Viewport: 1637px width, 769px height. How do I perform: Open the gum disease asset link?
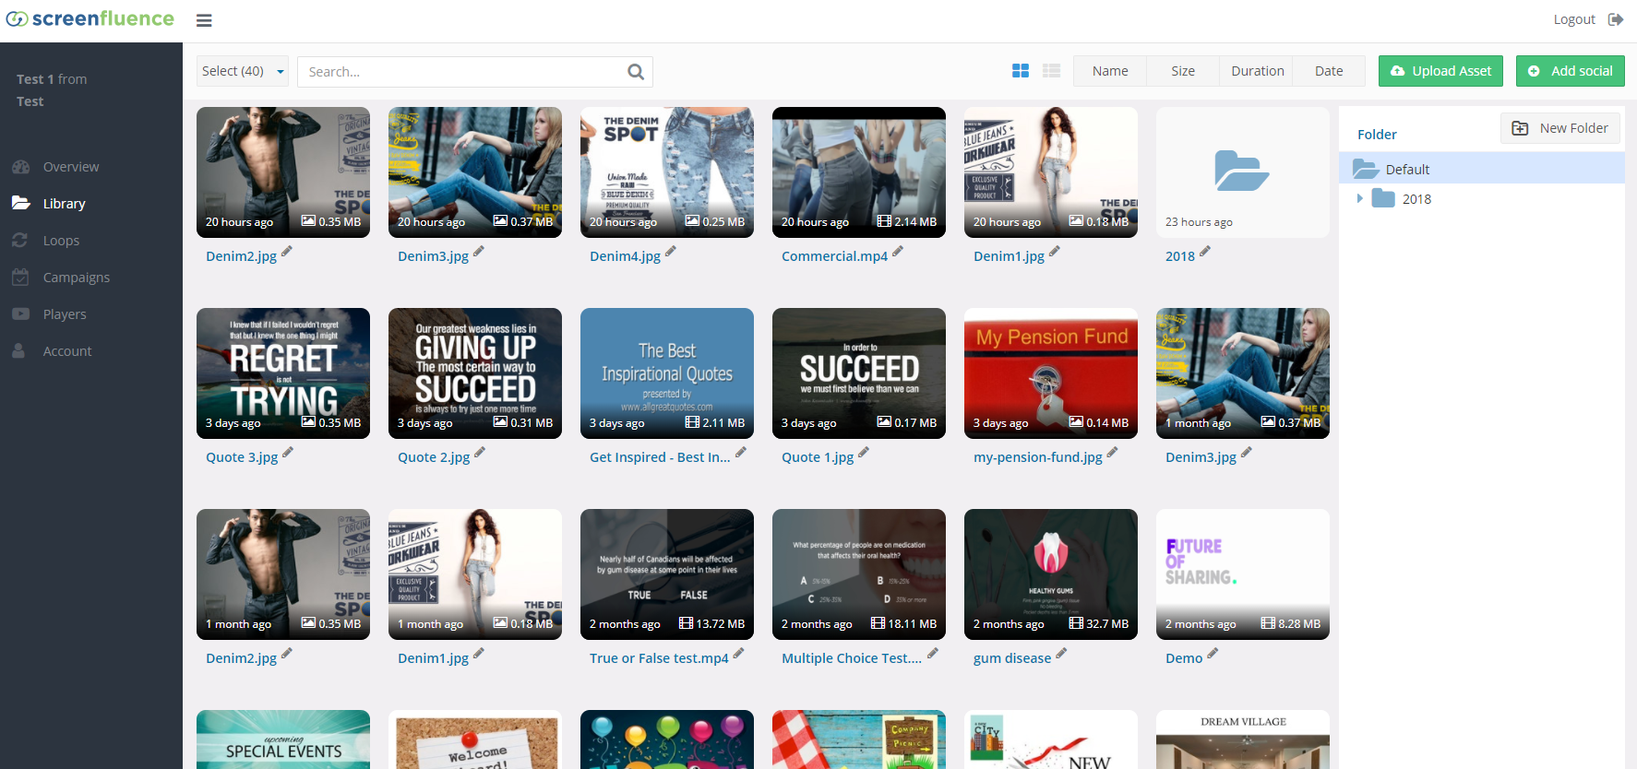(x=1012, y=658)
